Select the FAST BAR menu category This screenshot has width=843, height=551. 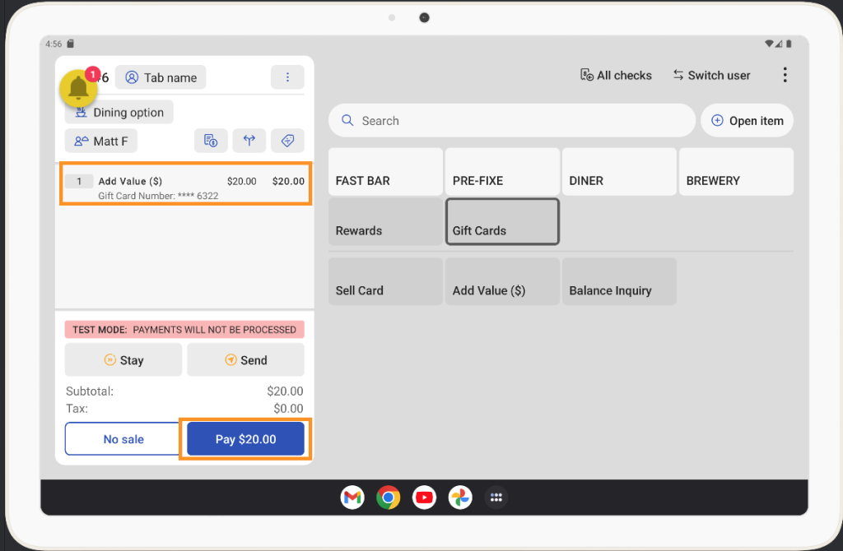(x=385, y=172)
